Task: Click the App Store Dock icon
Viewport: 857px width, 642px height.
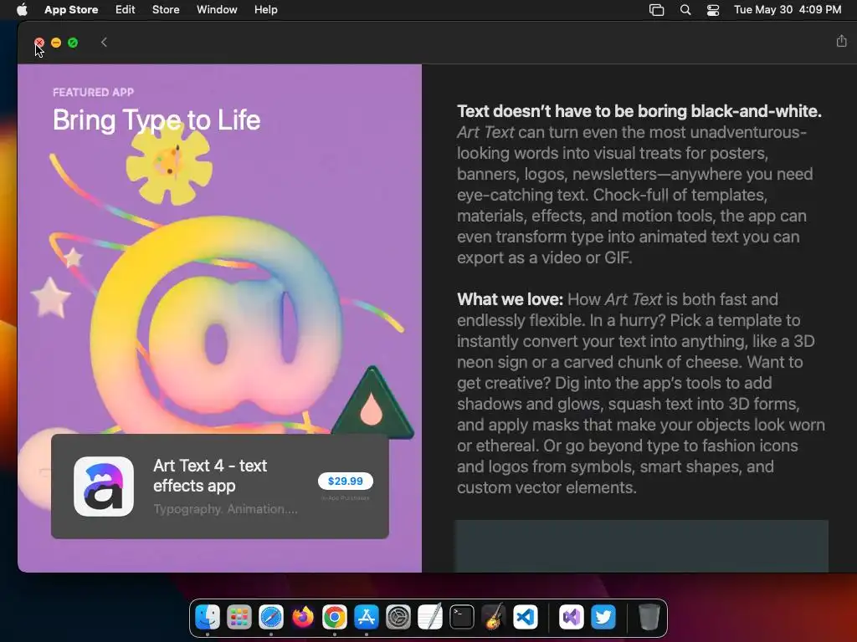Action: point(367,618)
